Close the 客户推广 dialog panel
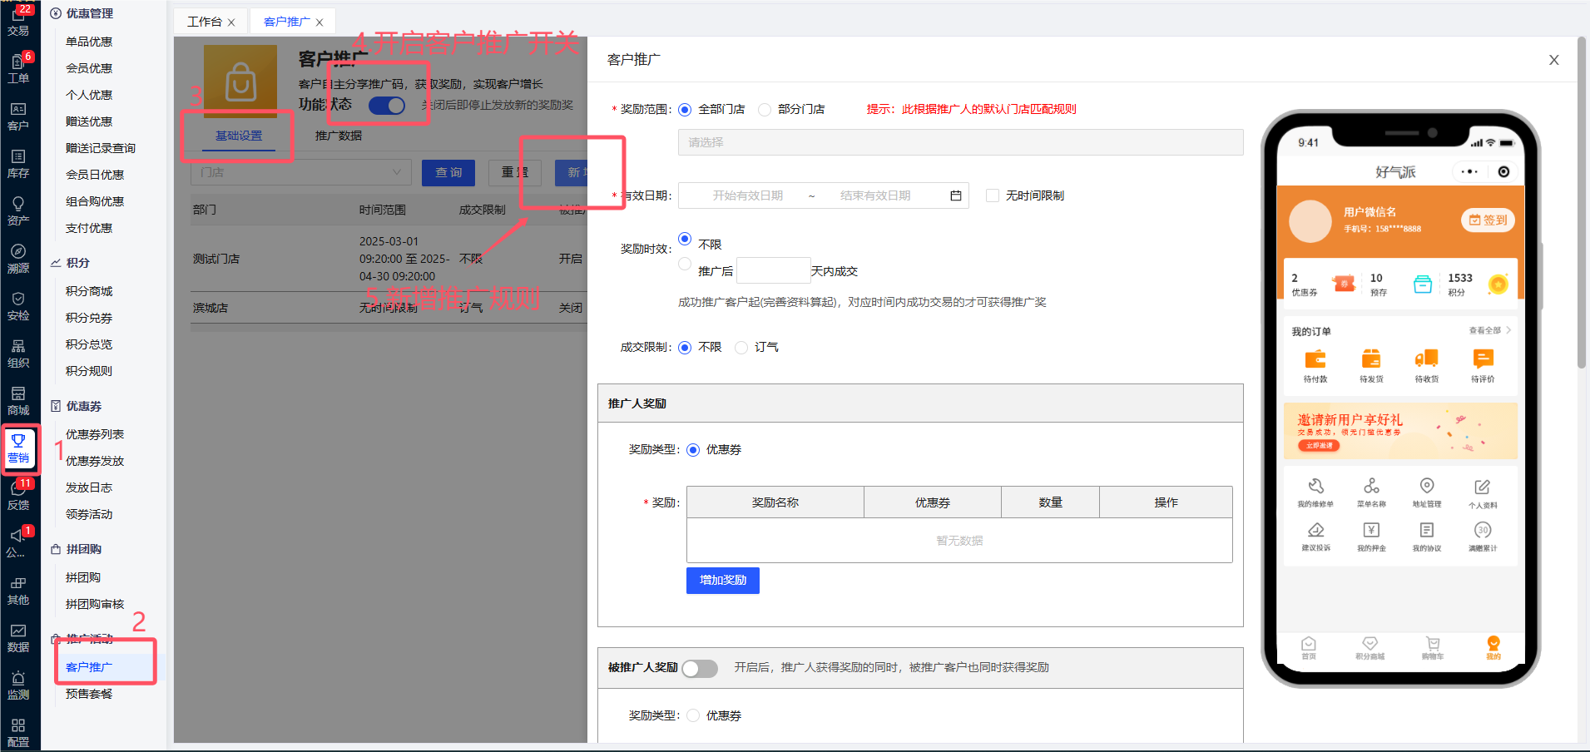The height and width of the screenshot is (752, 1590). click(x=1553, y=60)
